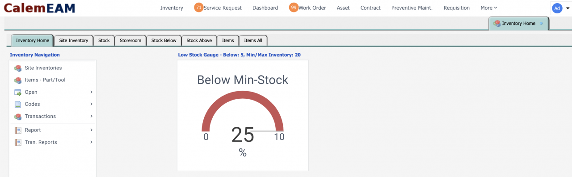Expand the Open submenu chevron

91,92
